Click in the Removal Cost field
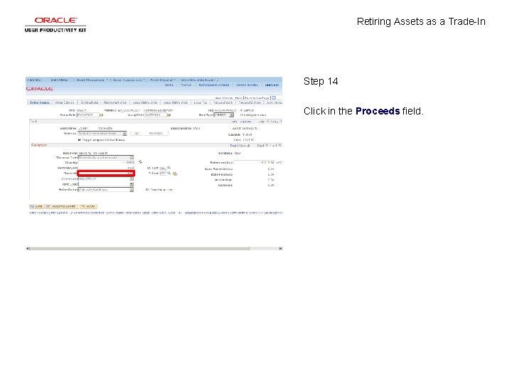The image size is (512, 384). (106, 168)
